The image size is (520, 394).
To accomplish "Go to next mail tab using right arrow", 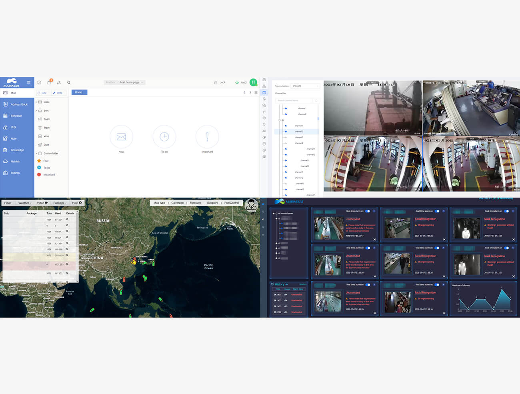I will [x=250, y=92].
